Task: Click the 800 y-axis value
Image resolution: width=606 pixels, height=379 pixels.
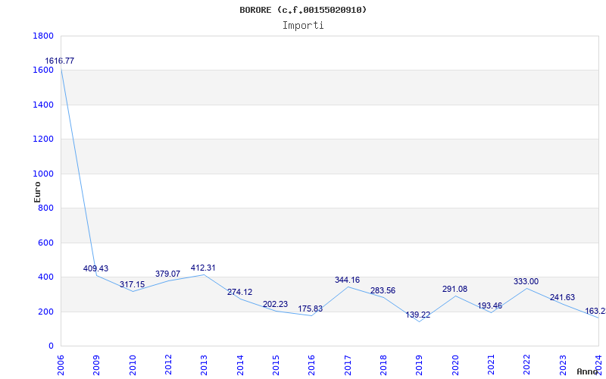Action: tap(46, 208)
